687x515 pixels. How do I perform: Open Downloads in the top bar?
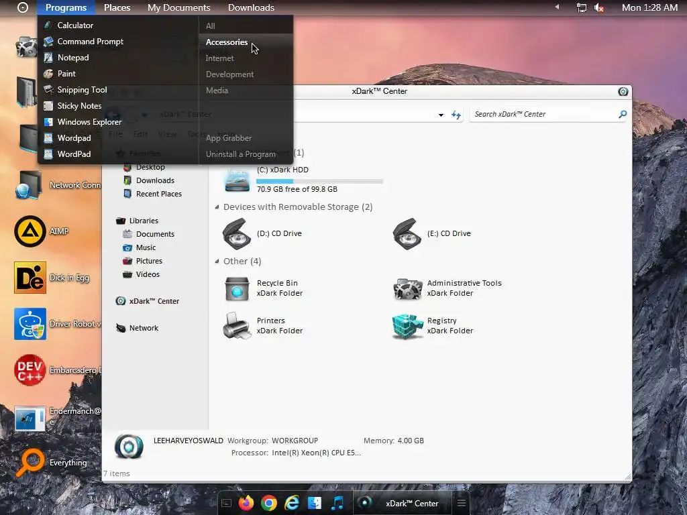point(251,7)
